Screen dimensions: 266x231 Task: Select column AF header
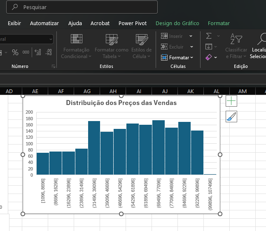(61, 91)
